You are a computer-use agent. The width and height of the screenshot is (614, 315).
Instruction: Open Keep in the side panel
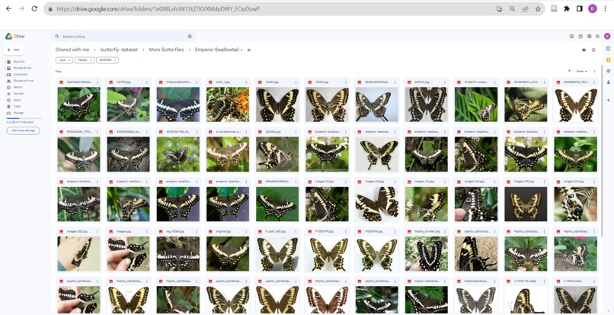(608, 59)
